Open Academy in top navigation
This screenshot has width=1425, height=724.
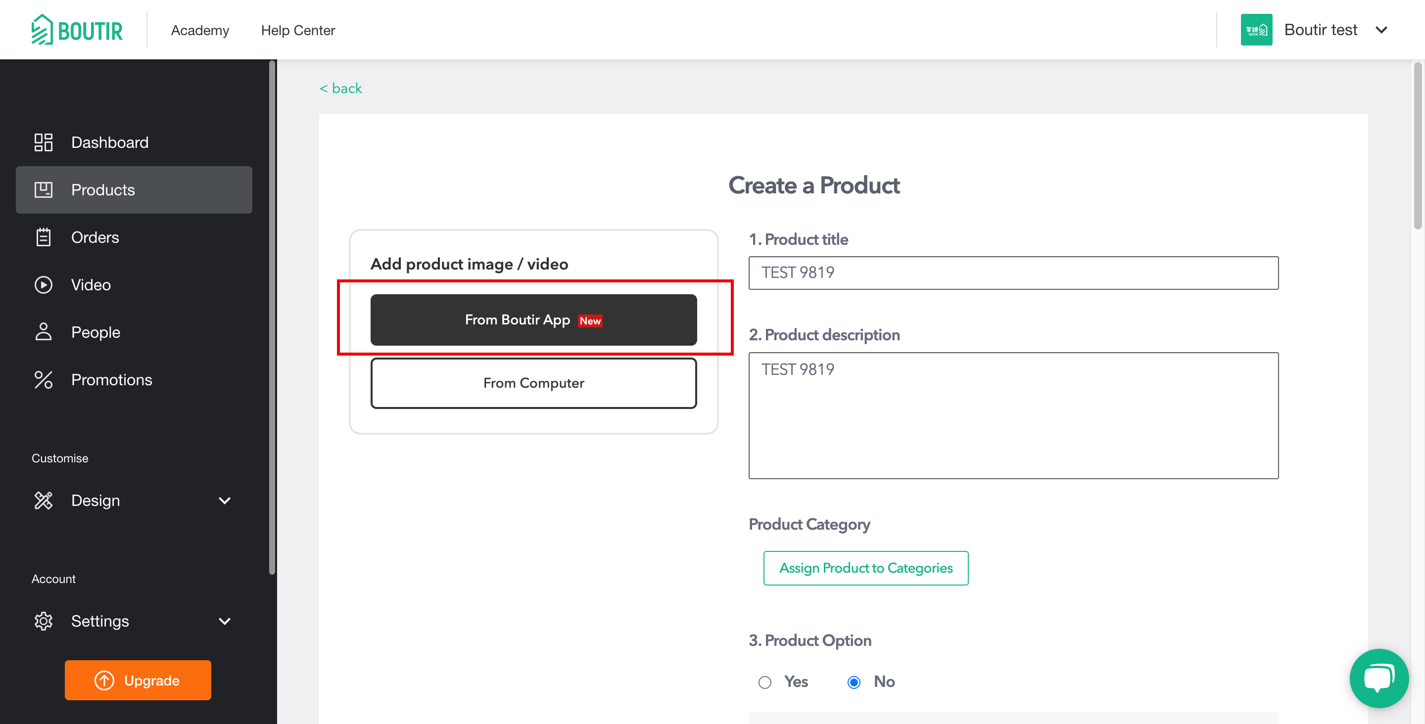(x=200, y=31)
